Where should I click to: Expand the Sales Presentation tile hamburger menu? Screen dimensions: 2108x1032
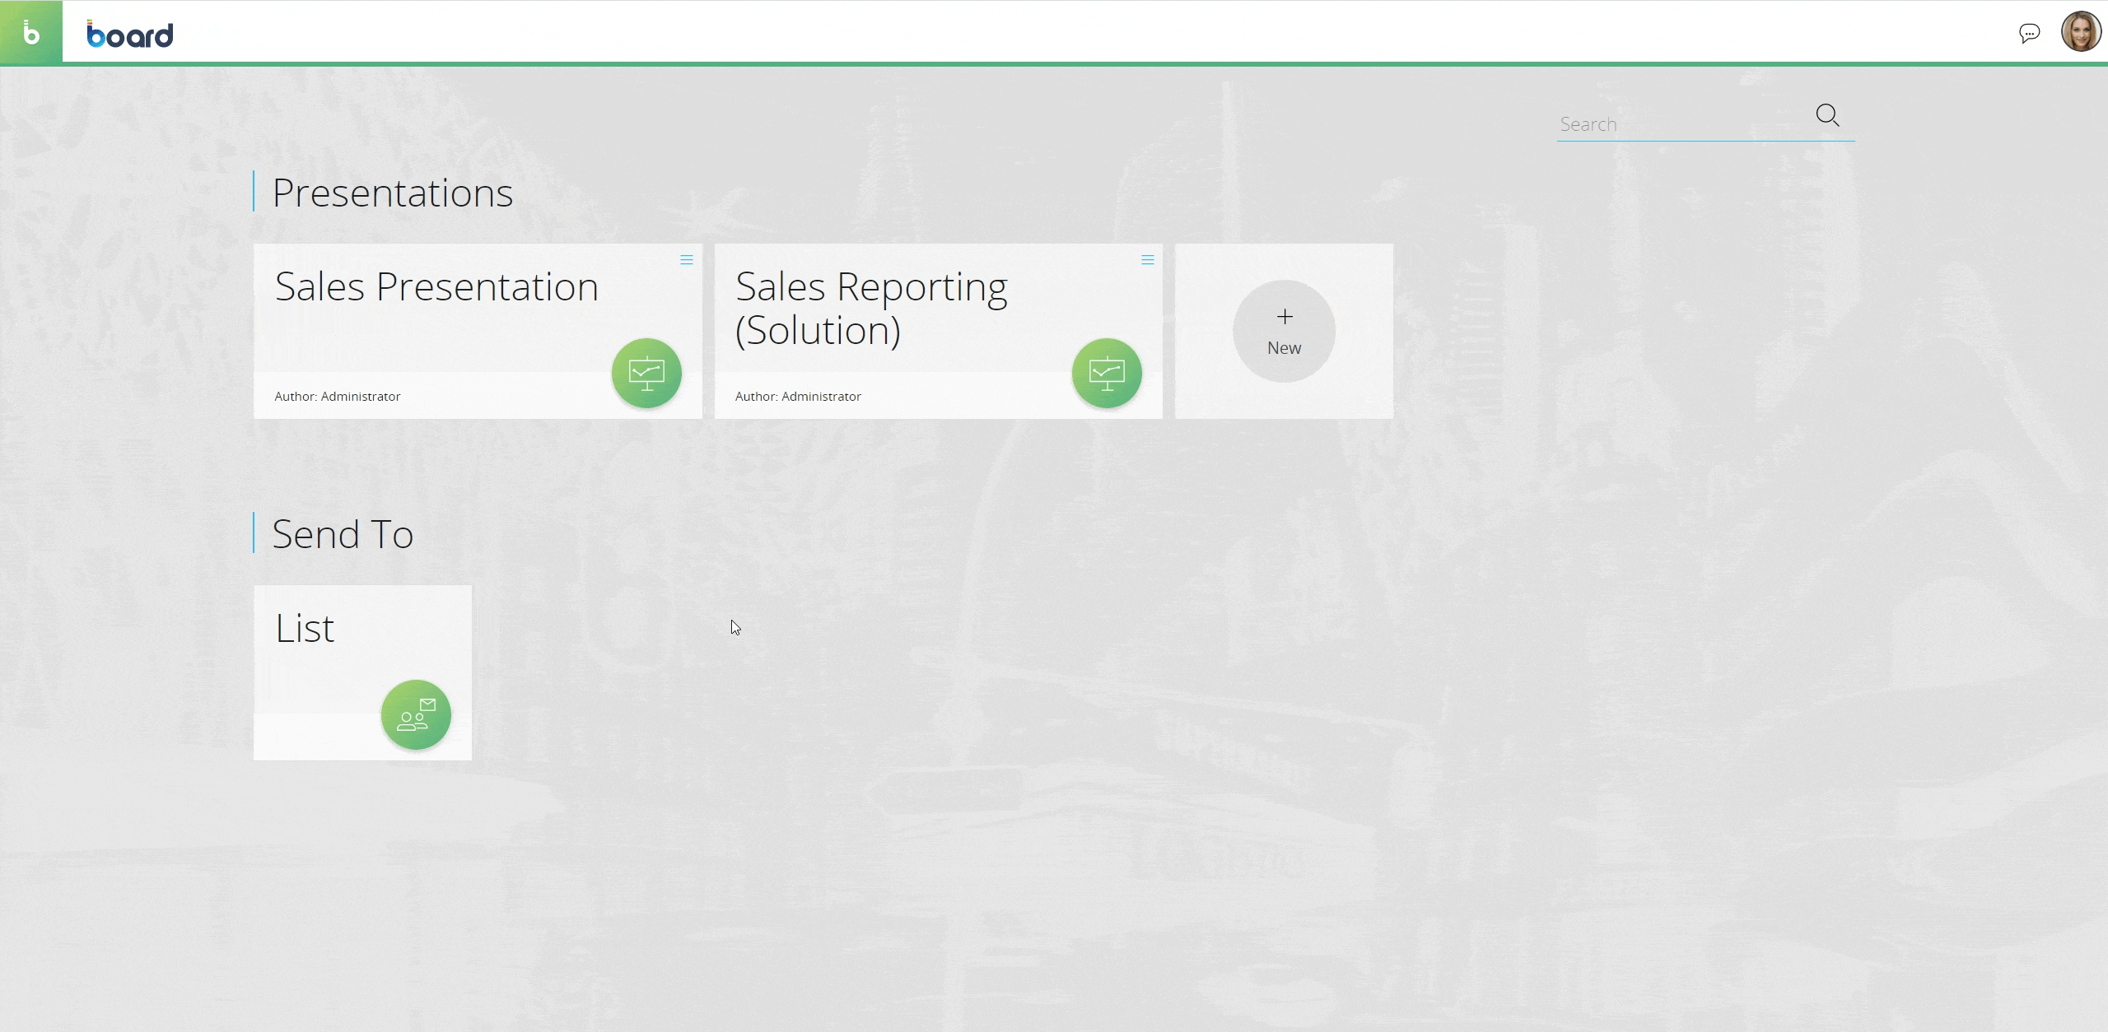687,260
